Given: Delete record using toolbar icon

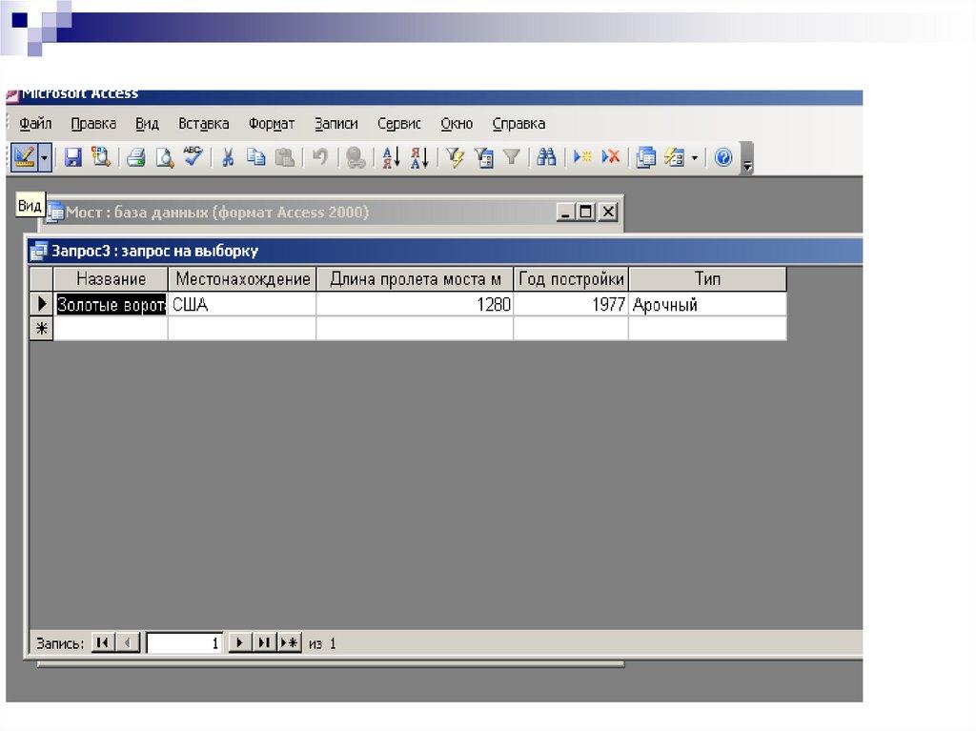Looking at the screenshot, I should point(611,158).
